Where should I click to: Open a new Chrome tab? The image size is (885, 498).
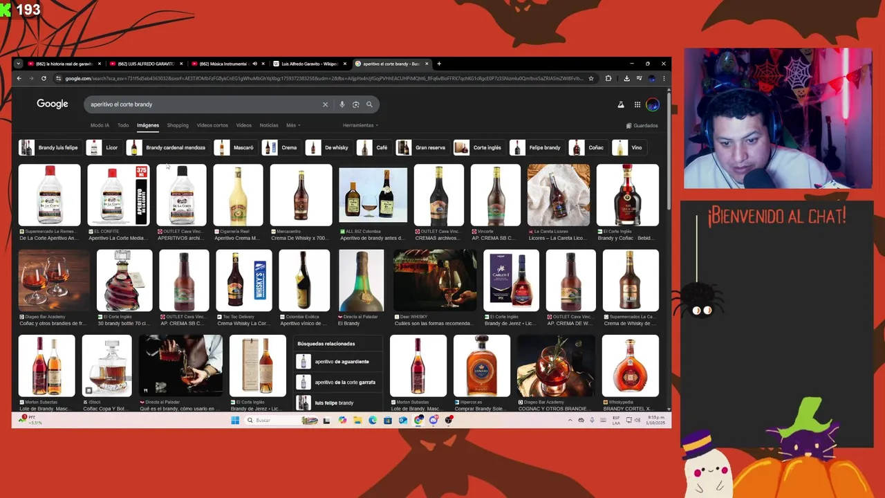[x=439, y=64]
